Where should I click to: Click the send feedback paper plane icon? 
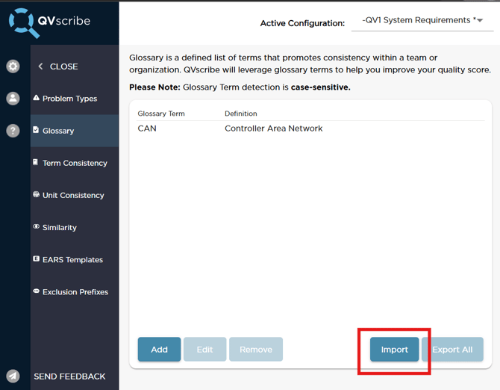[x=13, y=377]
